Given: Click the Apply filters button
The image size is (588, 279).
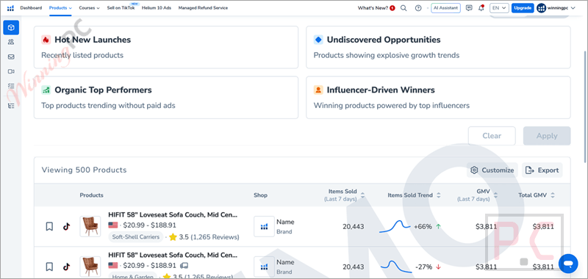Looking at the screenshot, I should [x=547, y=136].
